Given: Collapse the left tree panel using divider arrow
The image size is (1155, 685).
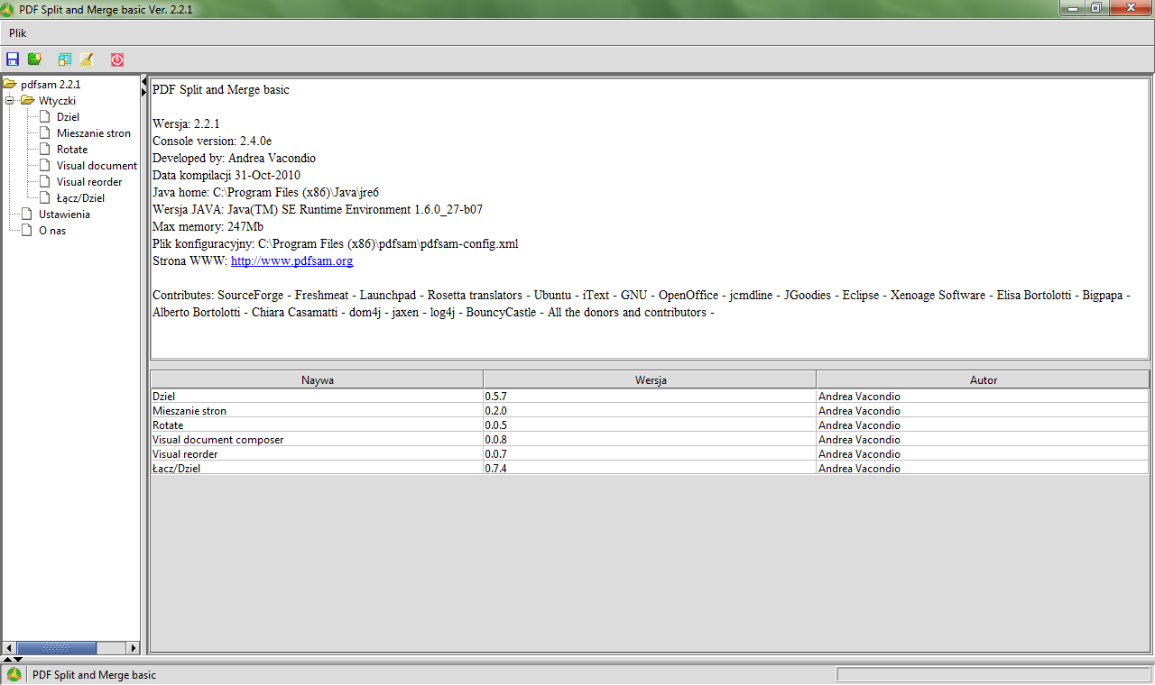Looking at the screenshot, I should point(144,82).
